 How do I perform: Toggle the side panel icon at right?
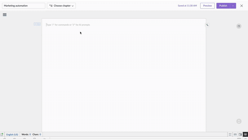[x=239, y=26]
